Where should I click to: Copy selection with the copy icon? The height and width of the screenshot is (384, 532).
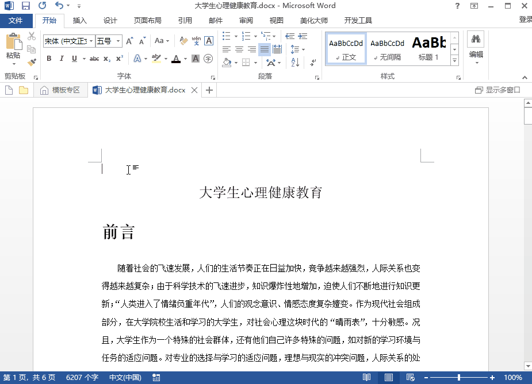click(x=32, y=49)
